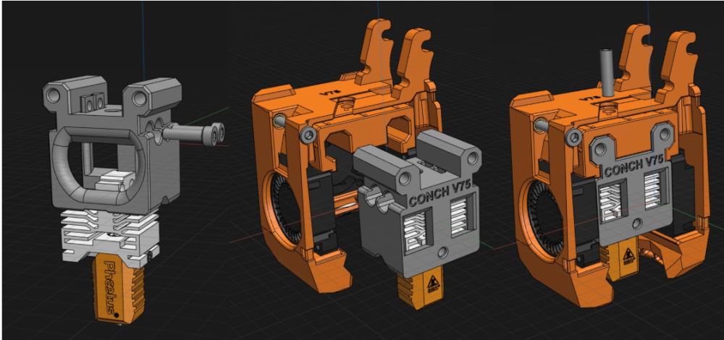Viewport: 724px width, 340px height.
Task: Click the vertical gray tube atop the assembled toolhead
Action: (x=606, y=72)
